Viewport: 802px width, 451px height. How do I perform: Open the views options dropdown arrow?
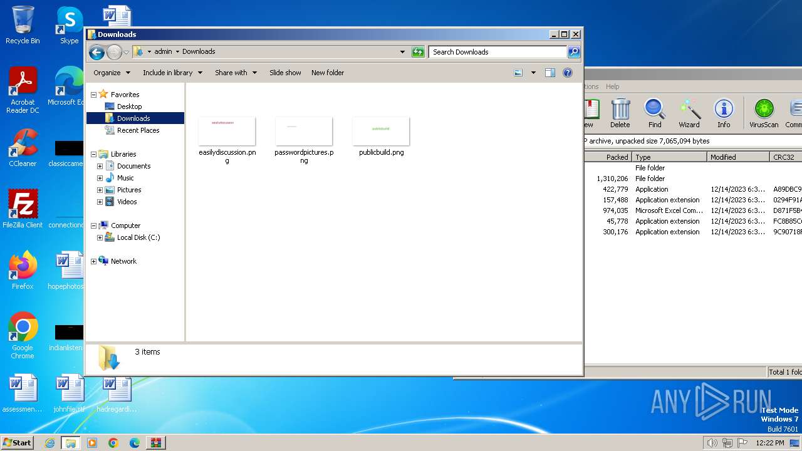(x=533, y=73)
